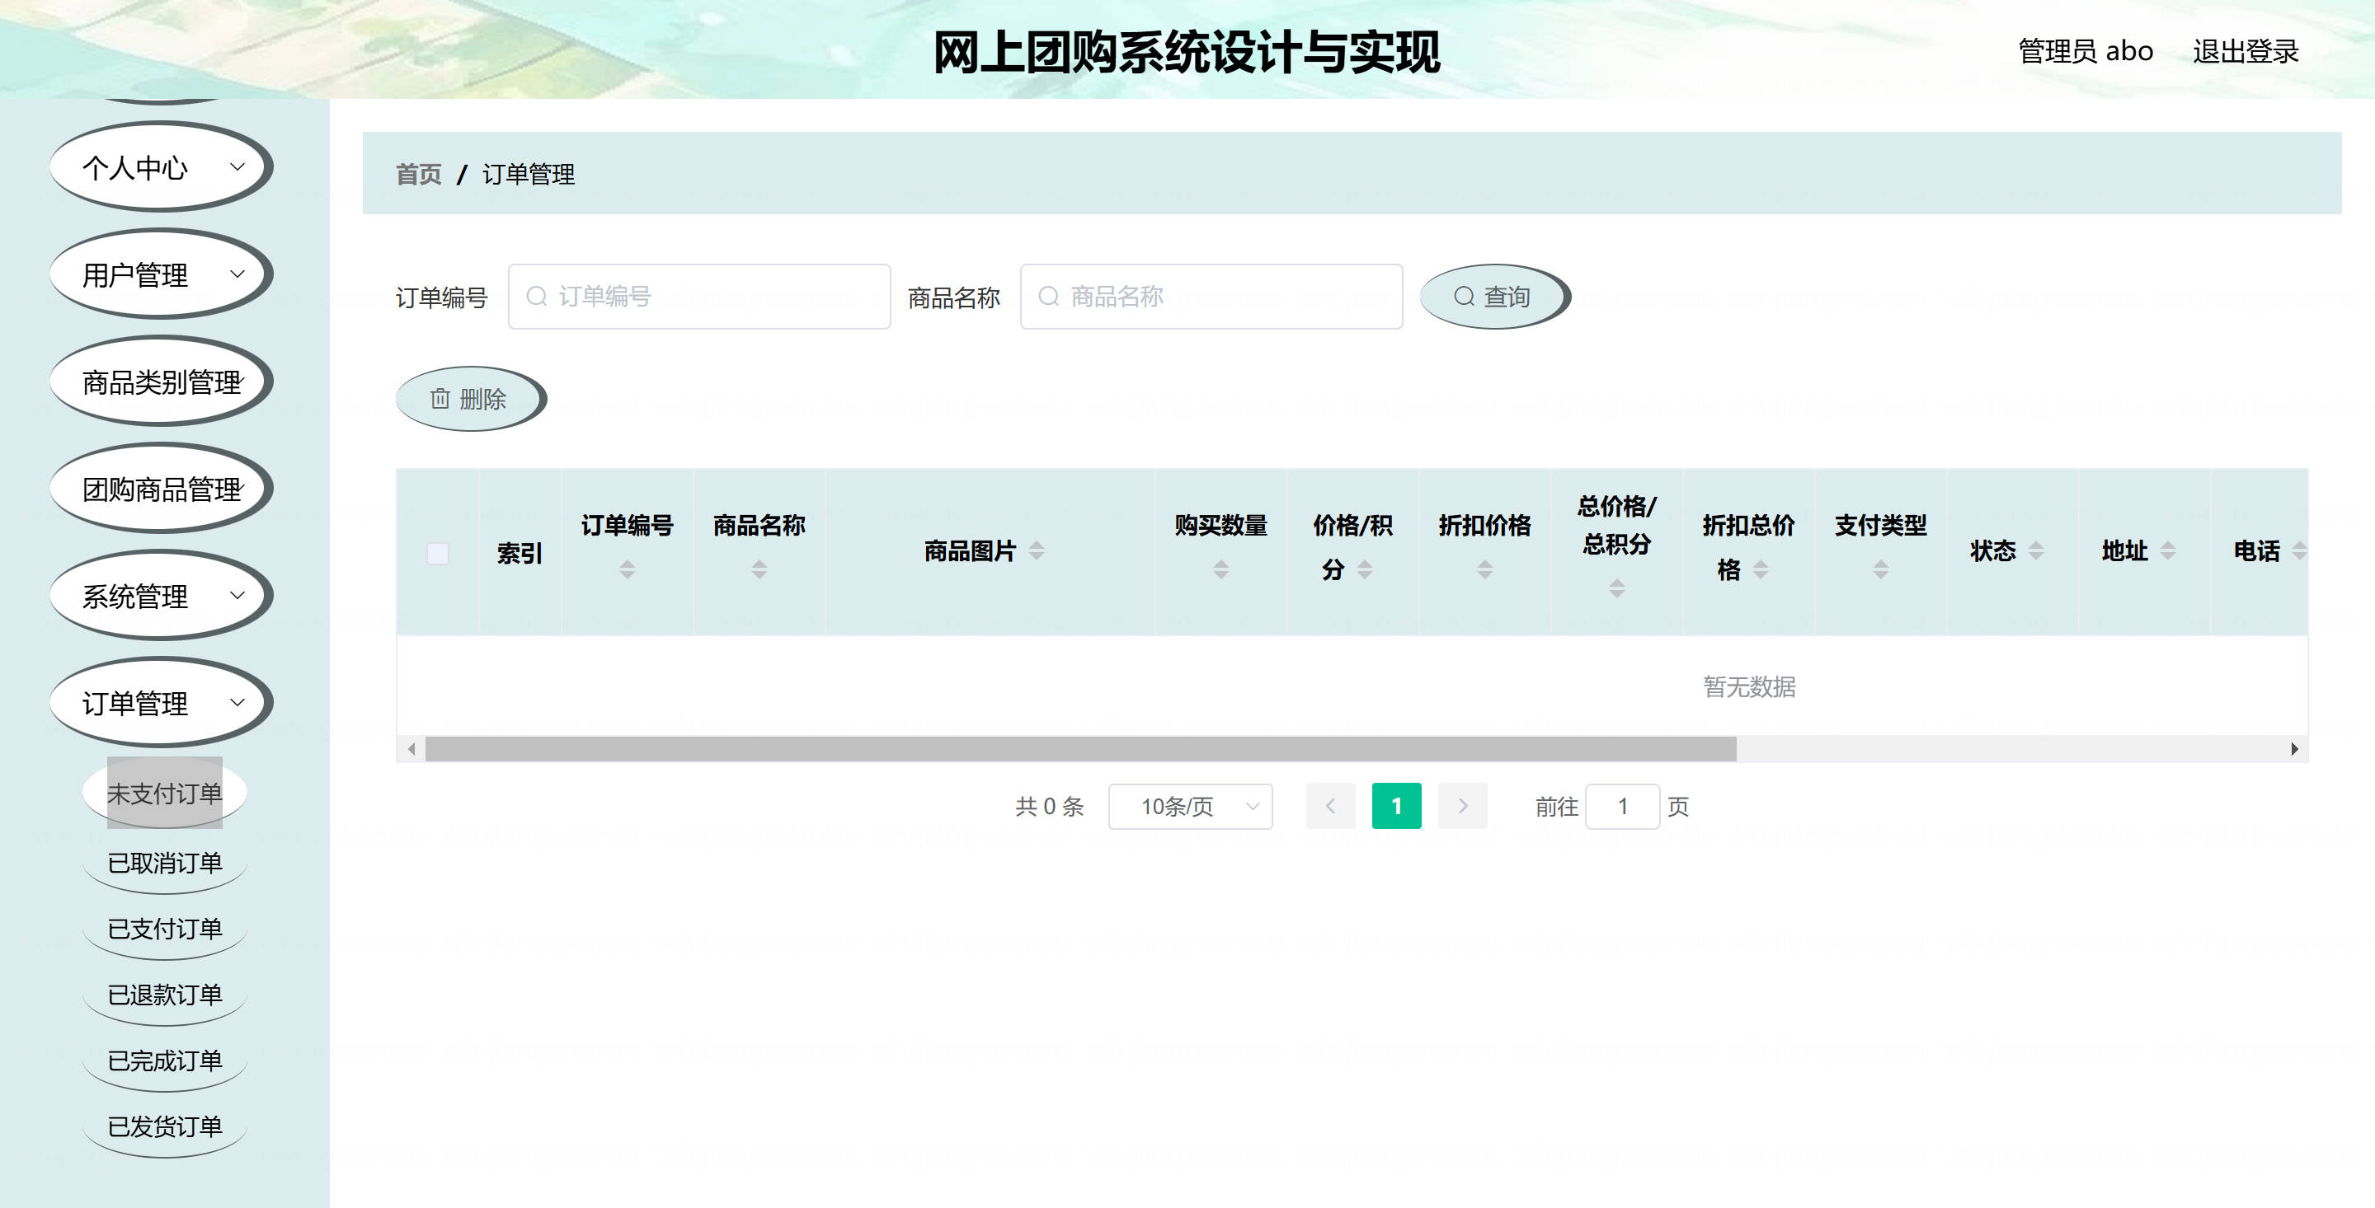
Task: Click right arrow of horizontal table scrollbar
Action: click(2294, 749)
